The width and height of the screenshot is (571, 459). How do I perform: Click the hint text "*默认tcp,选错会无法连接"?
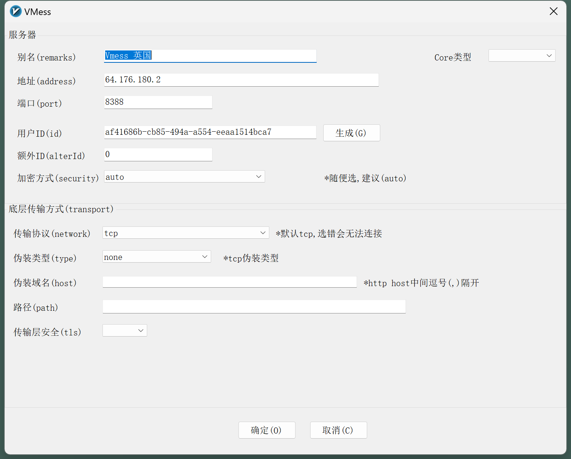tap(329, 234)
